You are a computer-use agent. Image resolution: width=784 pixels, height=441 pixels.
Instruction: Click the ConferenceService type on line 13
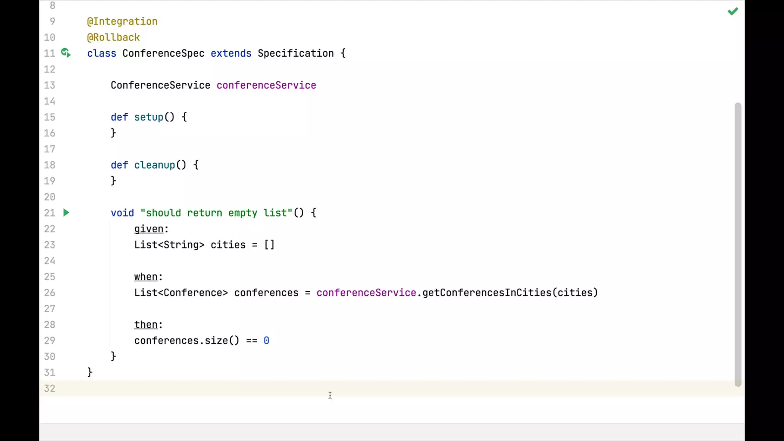pos(160,85)
